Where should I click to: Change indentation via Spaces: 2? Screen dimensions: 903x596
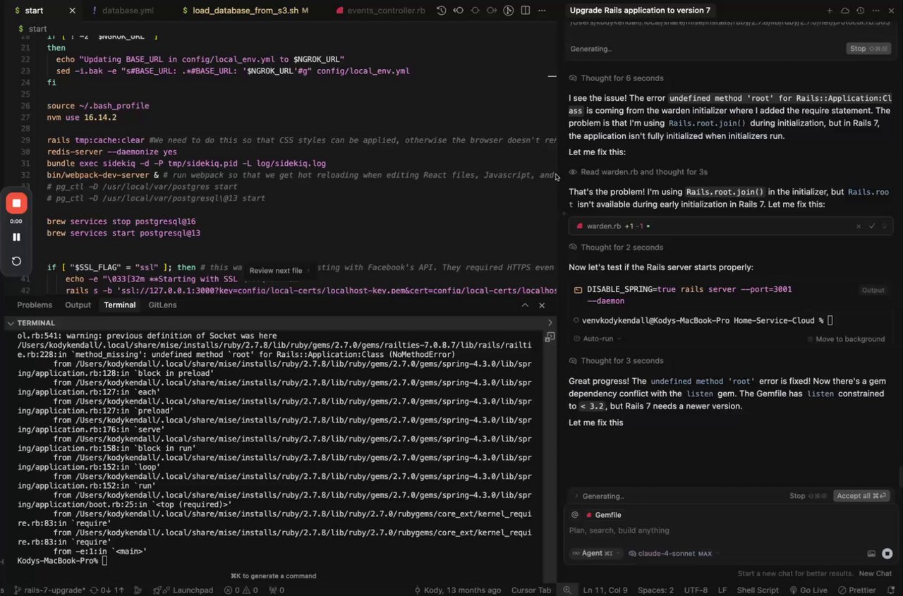coord(655,590)
